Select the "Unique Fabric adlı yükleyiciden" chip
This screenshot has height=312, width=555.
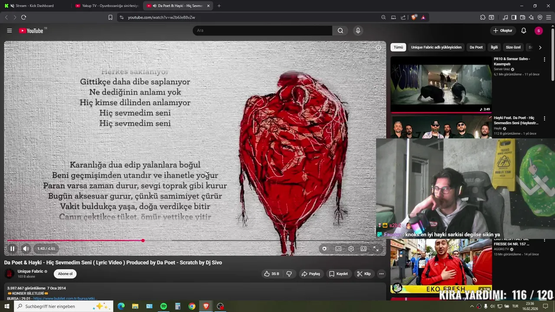436,47
